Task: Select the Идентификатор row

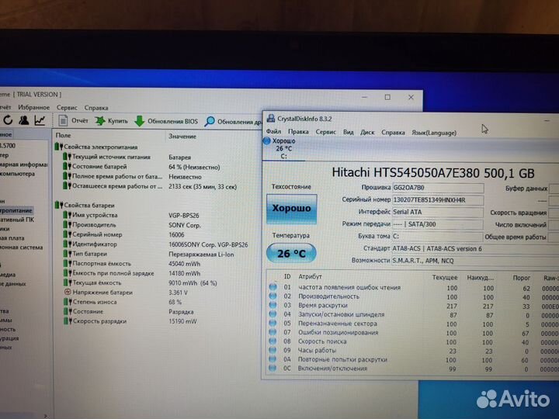Action: 155,244
